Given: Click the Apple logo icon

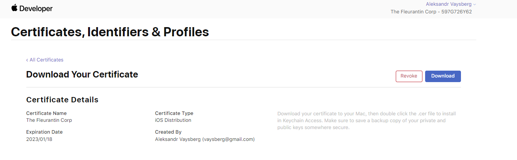Looking at the screenshot, I should pyautogui.click(x=14, y=8).
